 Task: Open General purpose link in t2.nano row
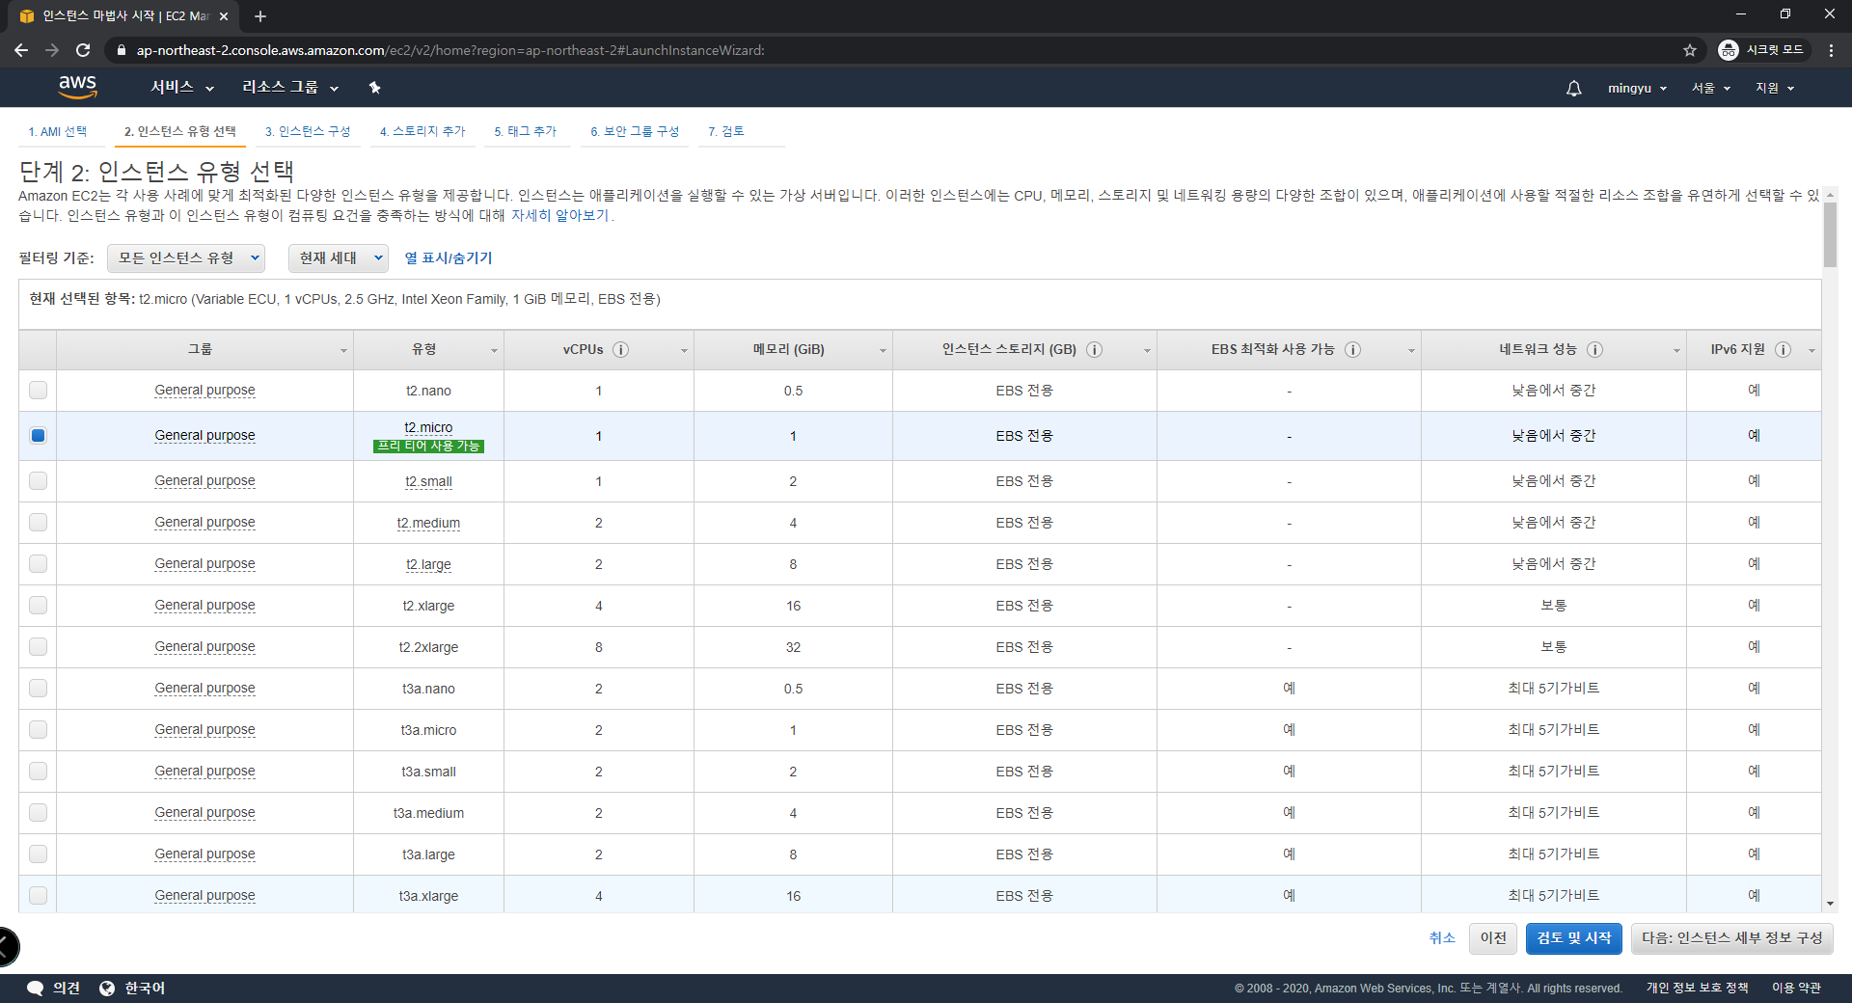205,391
